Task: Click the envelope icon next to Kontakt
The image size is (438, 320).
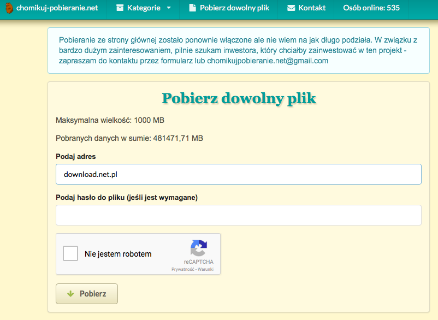Action: coord(291,8)
